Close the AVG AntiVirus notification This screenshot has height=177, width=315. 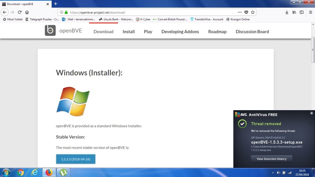[x=311, y=113]
